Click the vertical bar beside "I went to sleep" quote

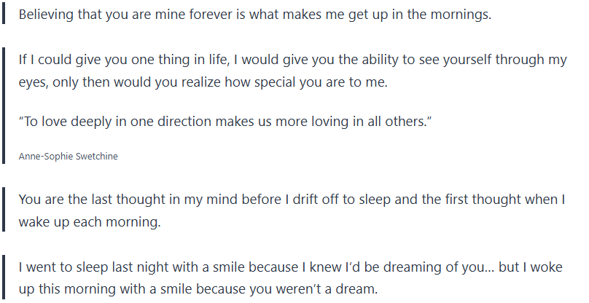pos(4,278)
